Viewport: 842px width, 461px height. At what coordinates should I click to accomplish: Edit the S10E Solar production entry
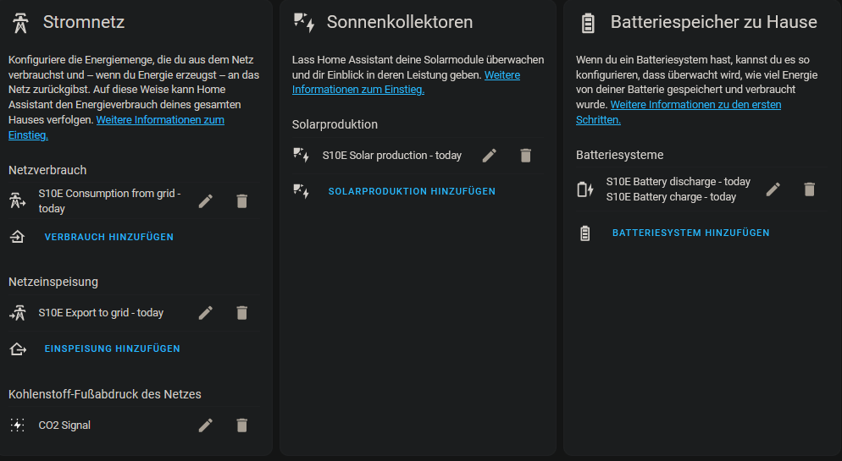(x=490, y=156)
